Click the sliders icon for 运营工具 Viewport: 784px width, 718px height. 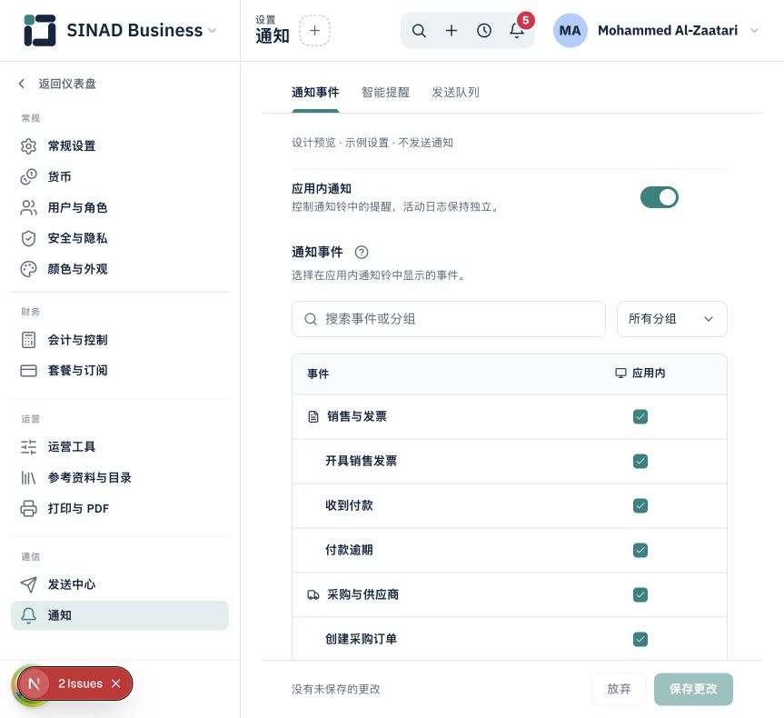(x=28, y=447)
